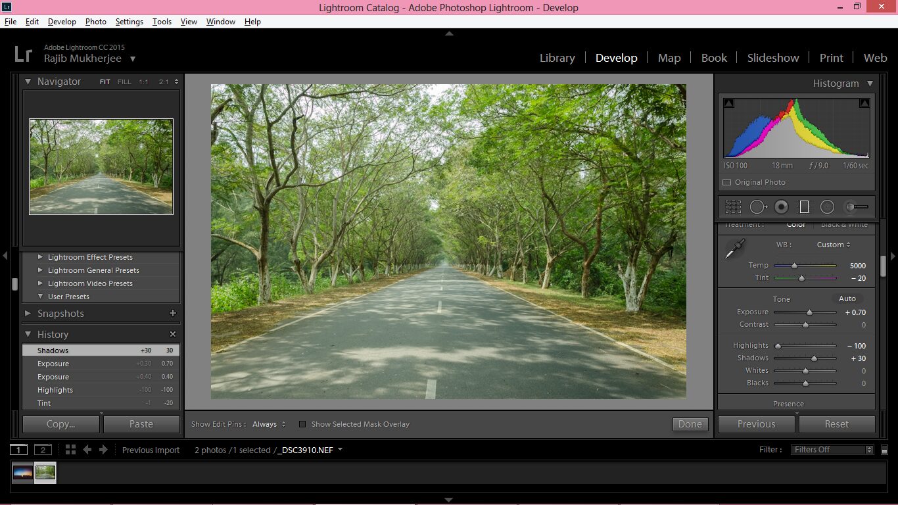
Task: Open the WB Custom dropdown
Action: [834, 245]
